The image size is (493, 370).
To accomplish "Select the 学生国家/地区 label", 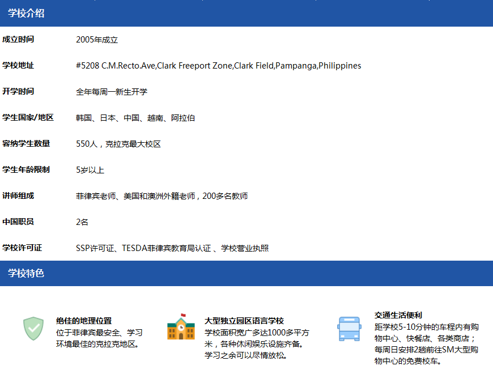I will [x=28, y=117].
